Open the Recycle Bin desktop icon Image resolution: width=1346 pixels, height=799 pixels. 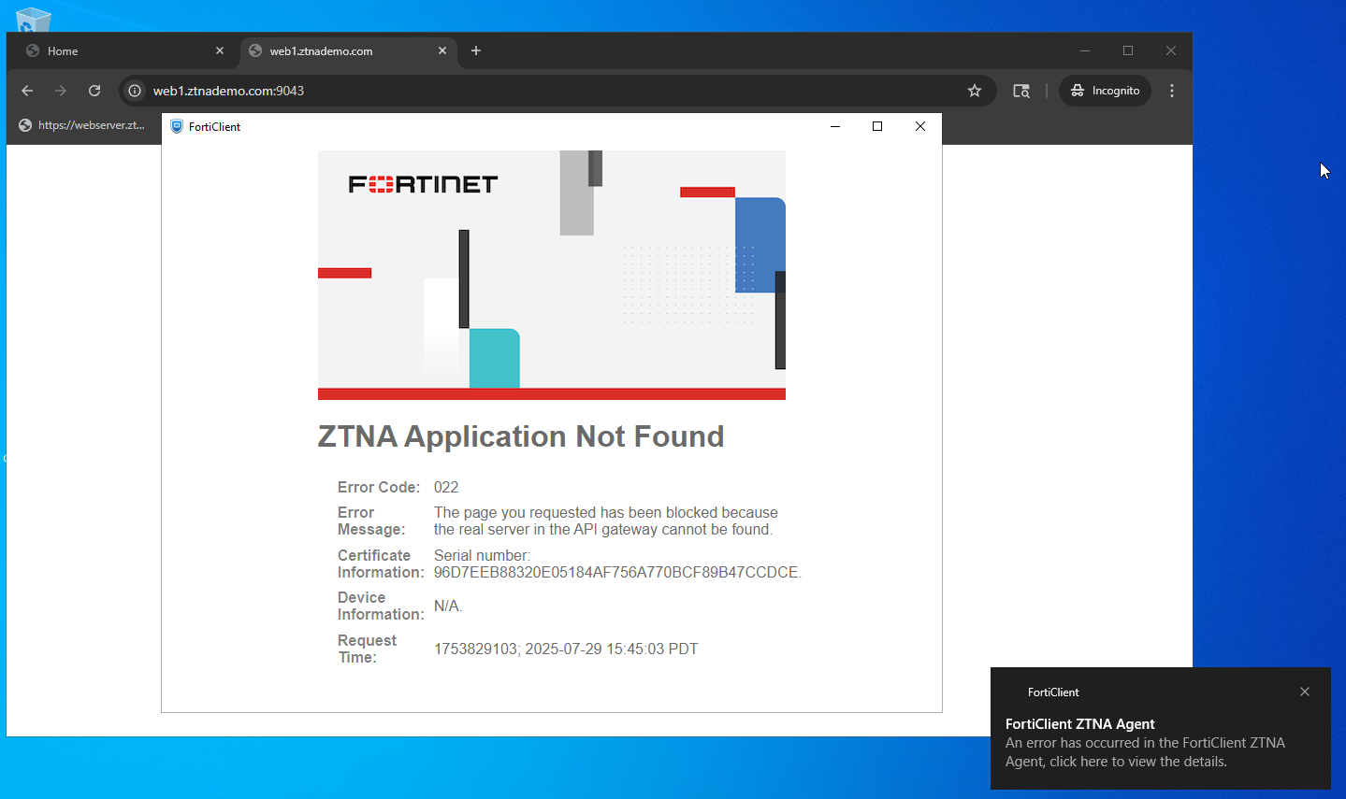[x=34, y=19]
